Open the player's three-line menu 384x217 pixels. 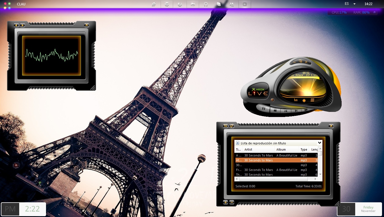(x=312, y=100)
